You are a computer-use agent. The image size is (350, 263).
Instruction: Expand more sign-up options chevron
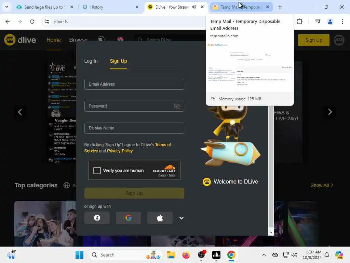181,218
